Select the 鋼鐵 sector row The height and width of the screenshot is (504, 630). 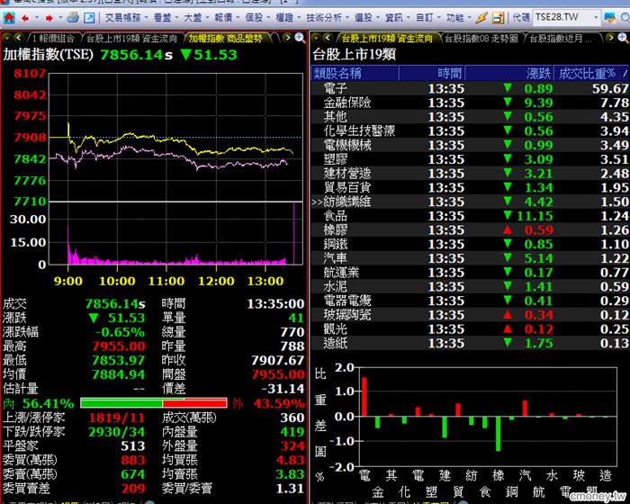click(470, 244)
